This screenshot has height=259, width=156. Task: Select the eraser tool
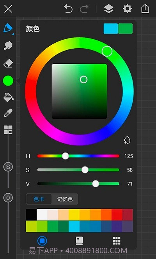[8, 64]
